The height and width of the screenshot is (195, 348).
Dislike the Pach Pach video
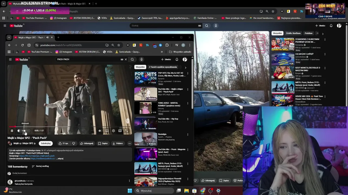point(73,143)
